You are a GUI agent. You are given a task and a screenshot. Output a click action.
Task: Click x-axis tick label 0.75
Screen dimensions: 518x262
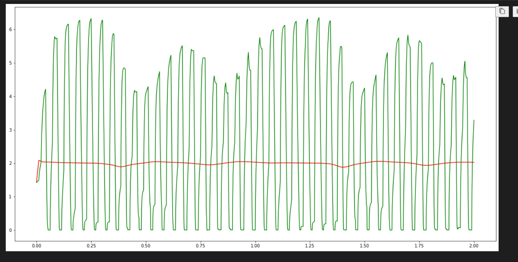pos(200,246)
